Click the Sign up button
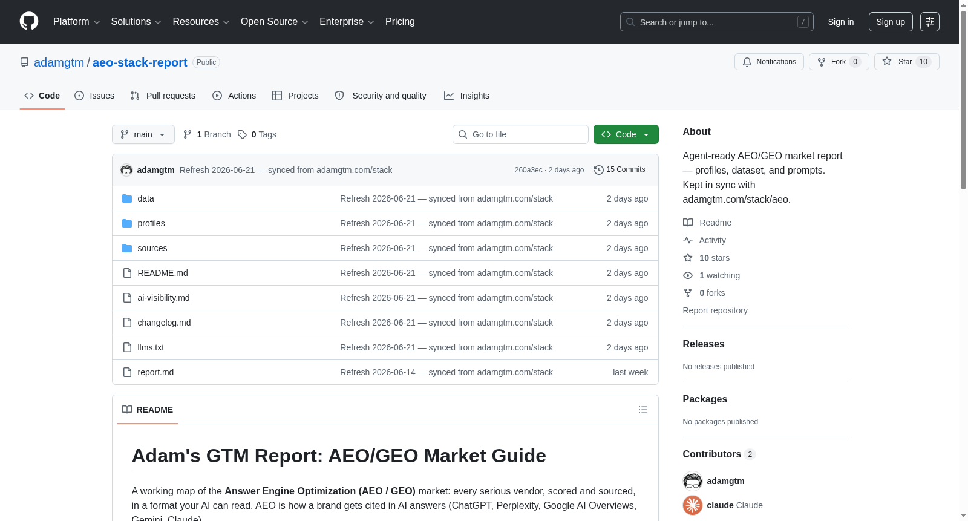The image size is (968, 521). tap(891, 22)
